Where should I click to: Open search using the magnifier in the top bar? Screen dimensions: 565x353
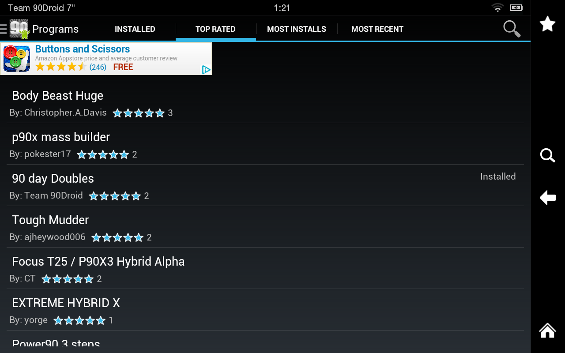point(511,29)
